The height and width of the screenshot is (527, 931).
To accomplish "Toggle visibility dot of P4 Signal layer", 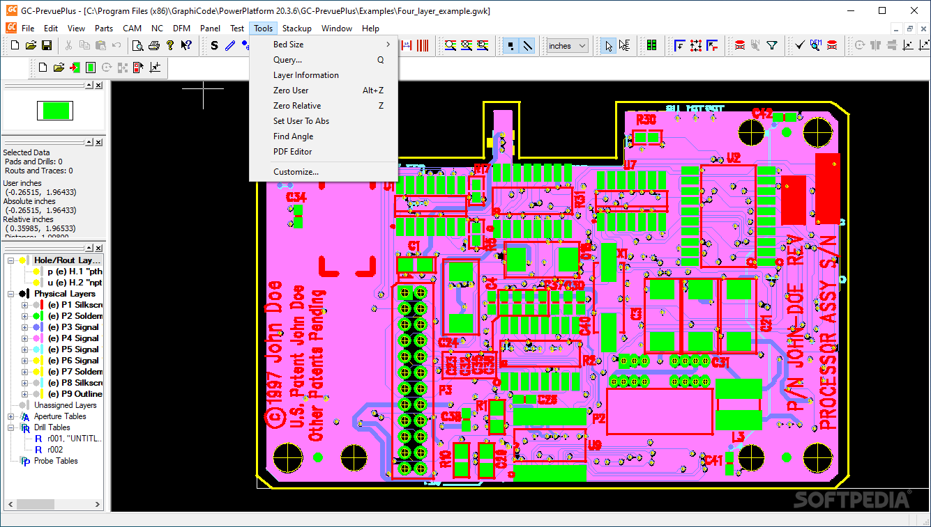I will point(36,338).
